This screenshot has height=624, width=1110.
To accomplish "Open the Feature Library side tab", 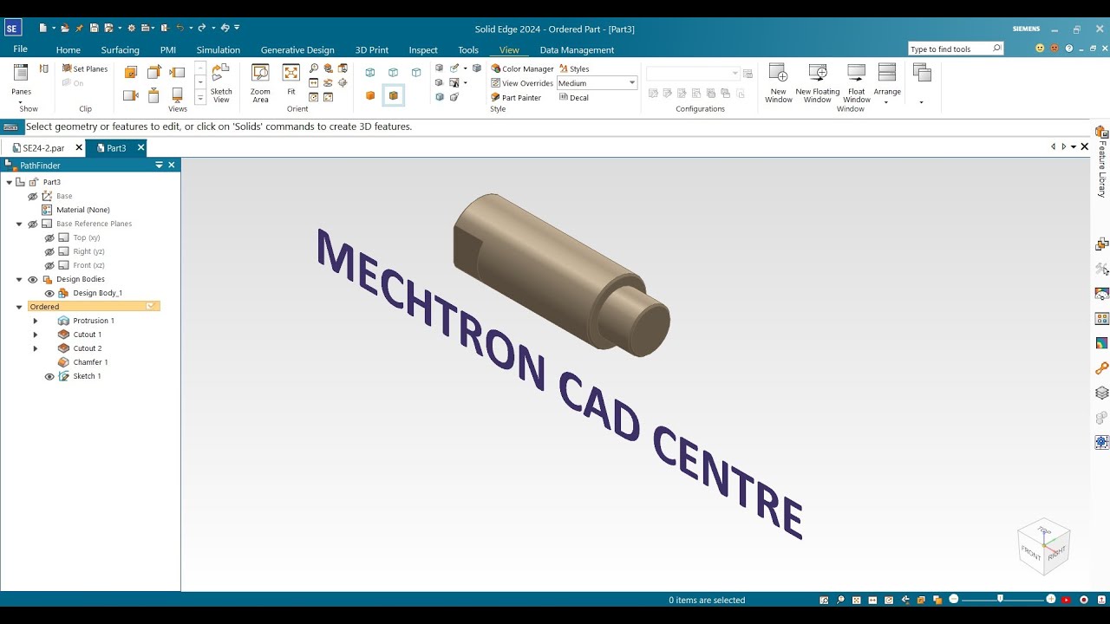I will 1102,161.
